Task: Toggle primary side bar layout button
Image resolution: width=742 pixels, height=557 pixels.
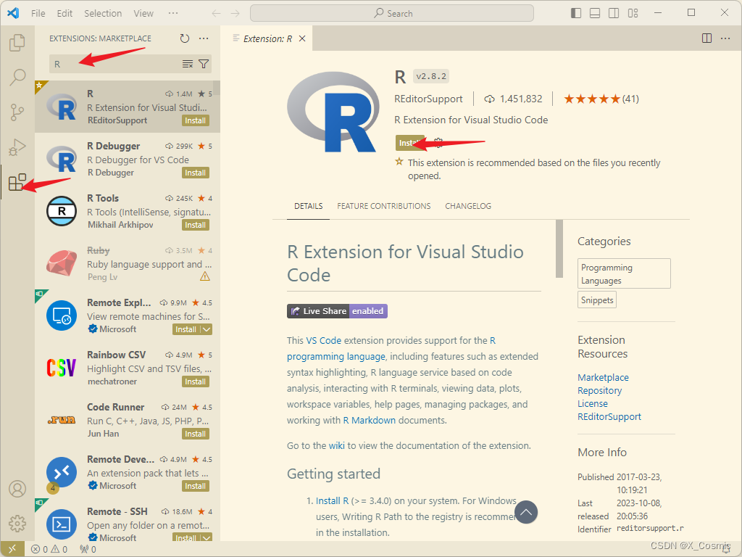Action: tap(576, 13)
